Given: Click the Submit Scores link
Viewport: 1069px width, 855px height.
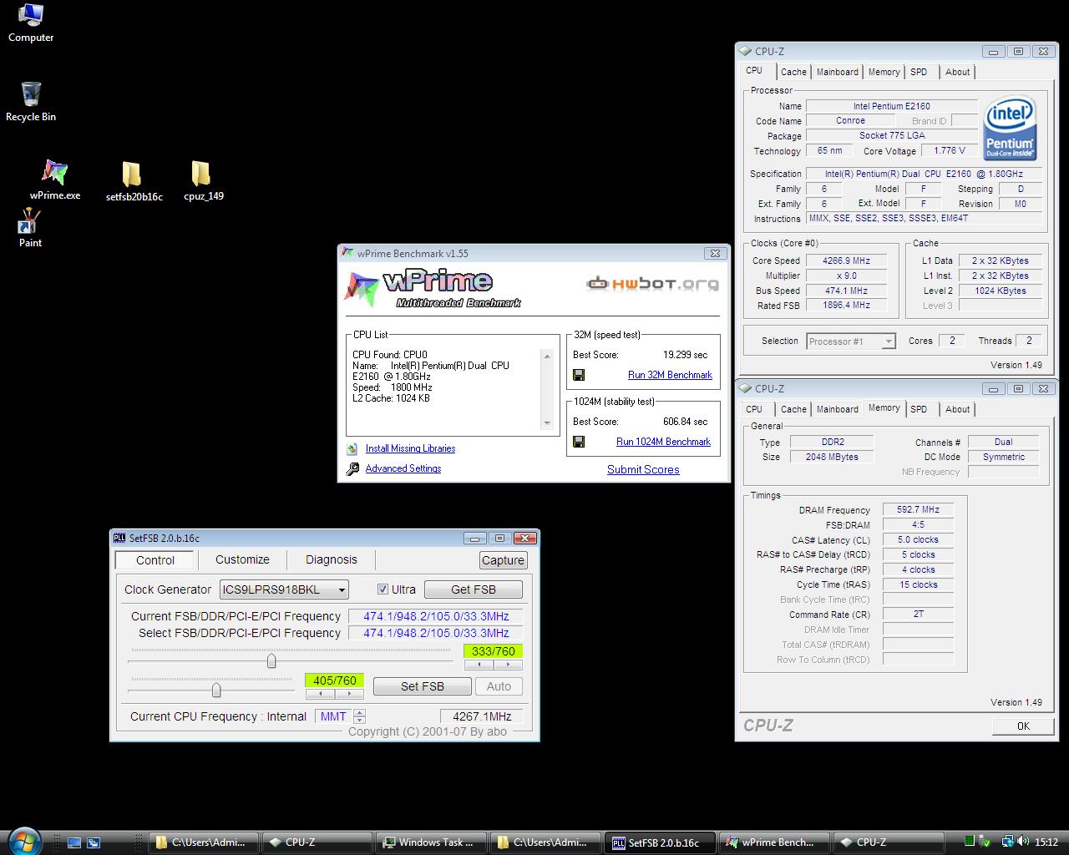Looking at the screenshot, I should [643, 469].
